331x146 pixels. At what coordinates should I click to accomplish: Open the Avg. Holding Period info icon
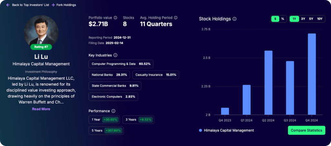(176, 18)
